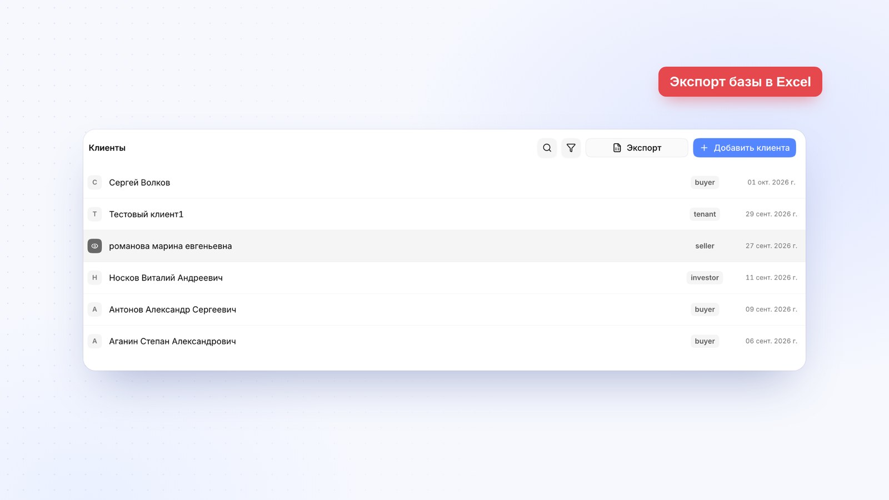The image size is (889, 500).
Task: Click the А avatar for Антонов Александр
Action: 94,309
